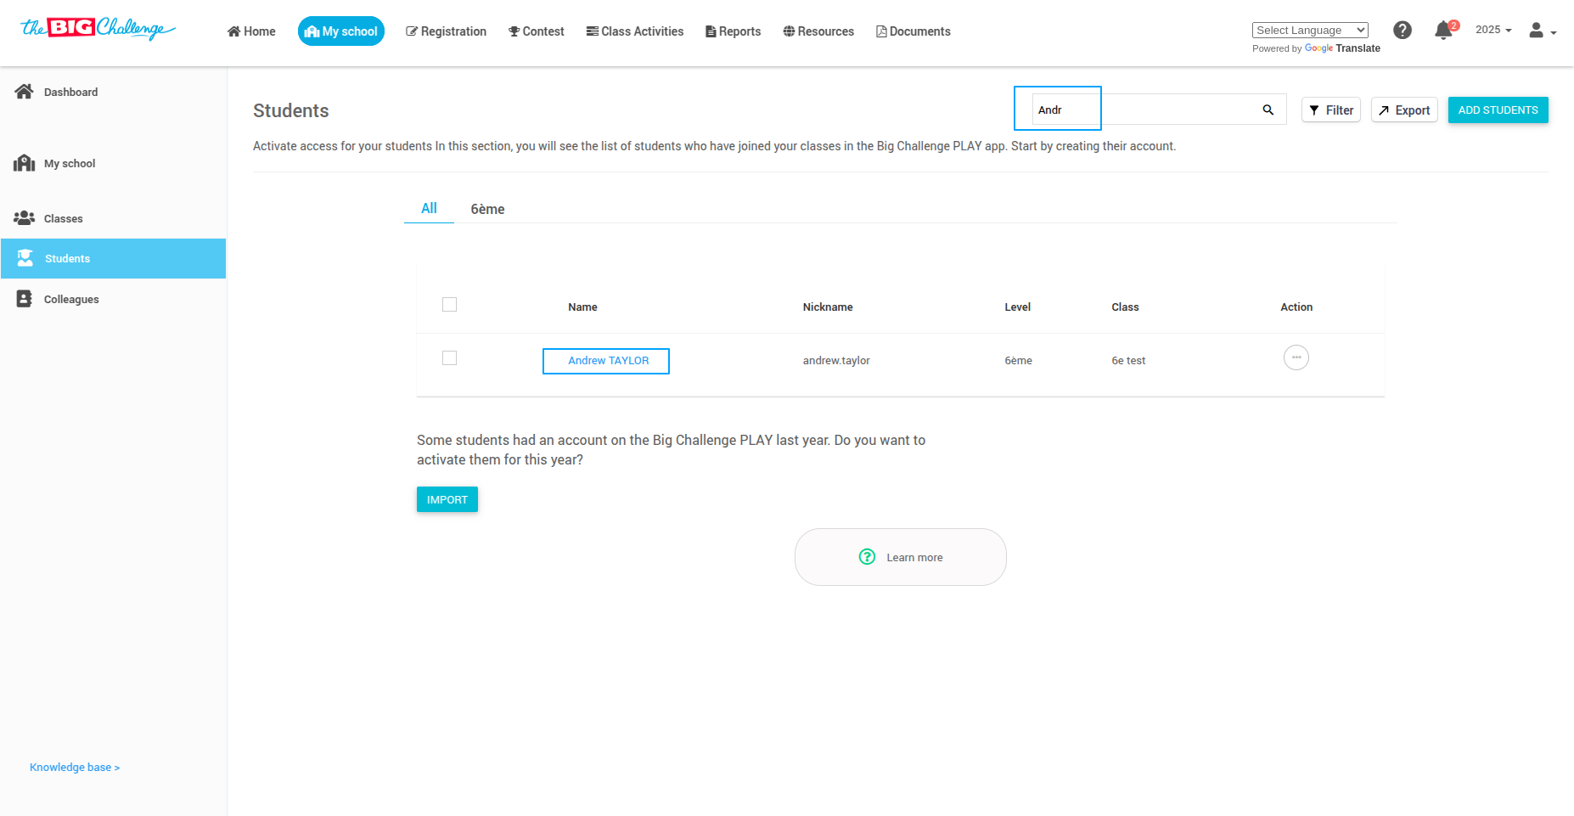Open the Andrew TAYLOR student link
1574x816 pixels.
[608, 361]
